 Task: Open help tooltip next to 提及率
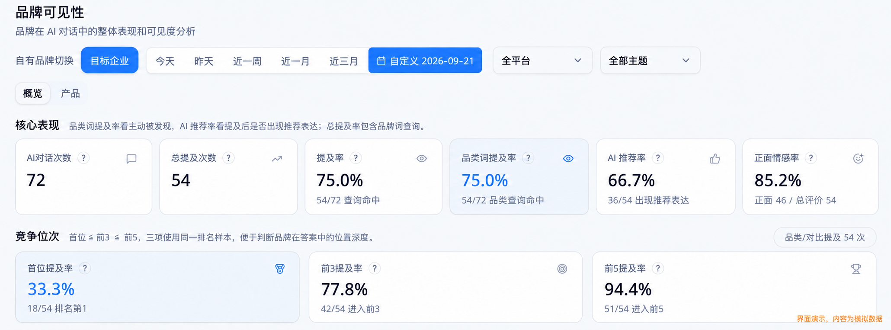tap(356, 158)
